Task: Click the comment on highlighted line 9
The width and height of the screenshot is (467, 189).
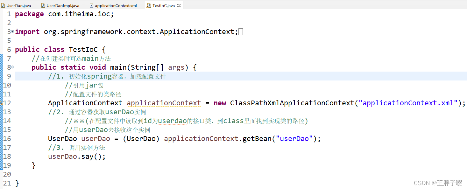Action: point(107,76)
